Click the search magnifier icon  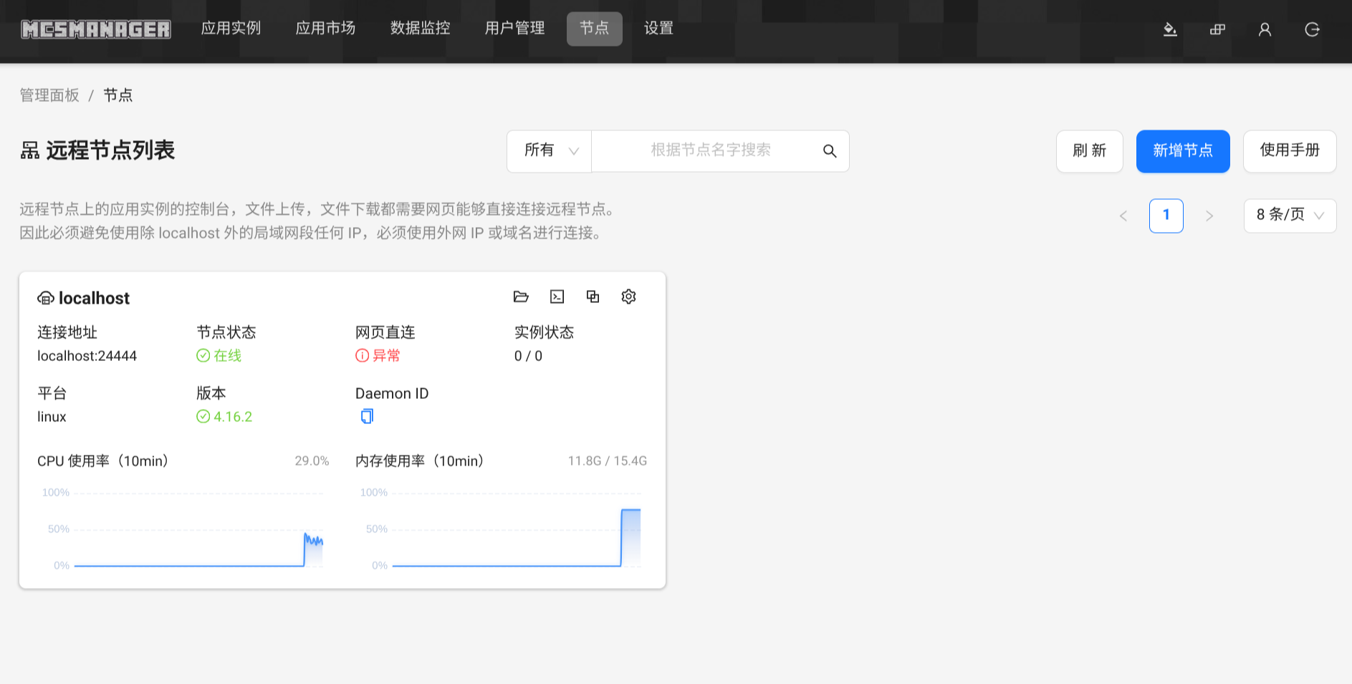(830, 151)
